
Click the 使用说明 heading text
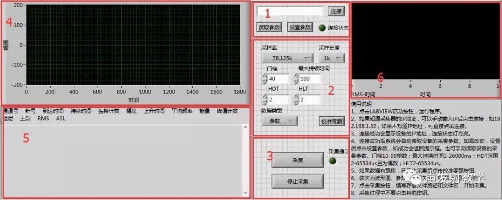[x=362, y=104]
